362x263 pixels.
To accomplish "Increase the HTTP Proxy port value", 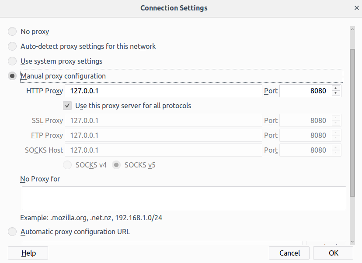I will [x=335, y=88].
